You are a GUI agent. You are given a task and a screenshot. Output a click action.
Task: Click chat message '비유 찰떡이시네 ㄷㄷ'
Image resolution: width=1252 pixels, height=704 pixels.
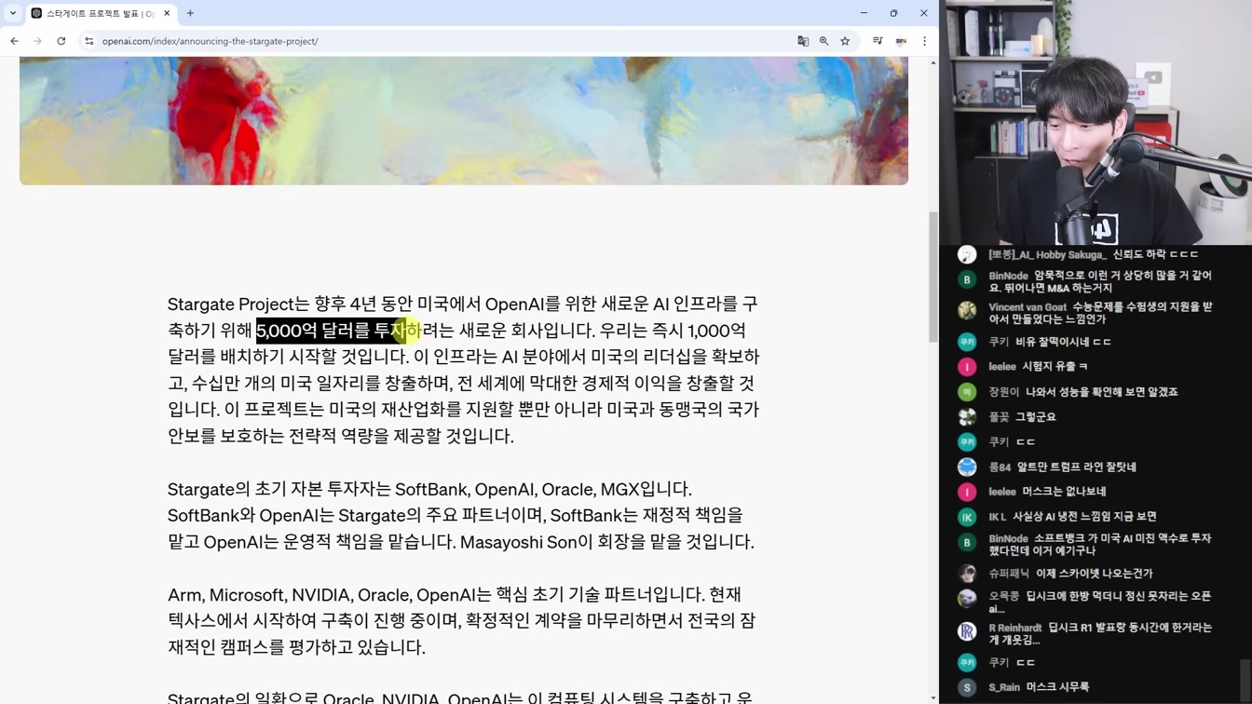point(1063,342)
